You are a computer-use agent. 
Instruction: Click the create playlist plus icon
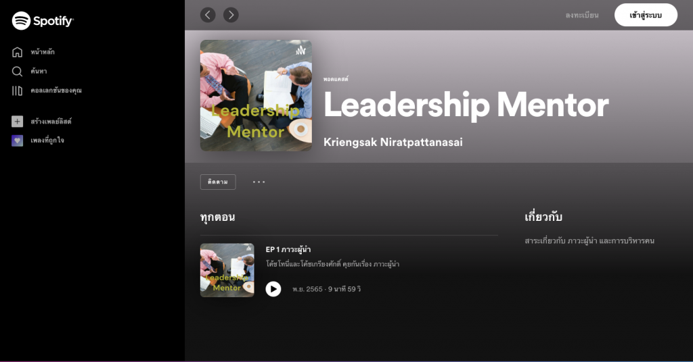pos(17,122)
